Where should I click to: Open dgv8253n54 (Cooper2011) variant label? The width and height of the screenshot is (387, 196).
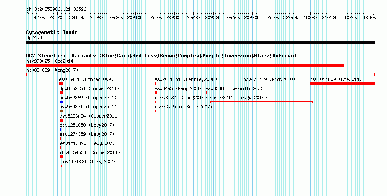point(90,116)
